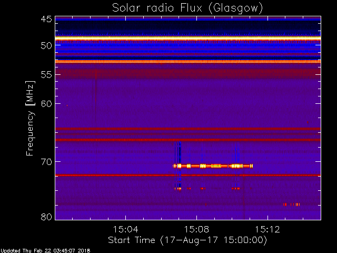Click the 50 frequency tick label
Image resolution: width=337 pixels, height=253 pixels.
(x=46, y=46)
